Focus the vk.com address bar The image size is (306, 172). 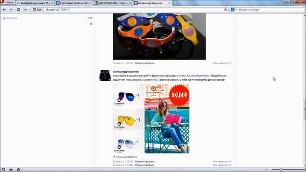click(134, 10)
